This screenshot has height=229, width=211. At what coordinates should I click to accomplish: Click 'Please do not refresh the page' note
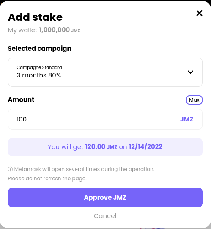click(47, 179)
